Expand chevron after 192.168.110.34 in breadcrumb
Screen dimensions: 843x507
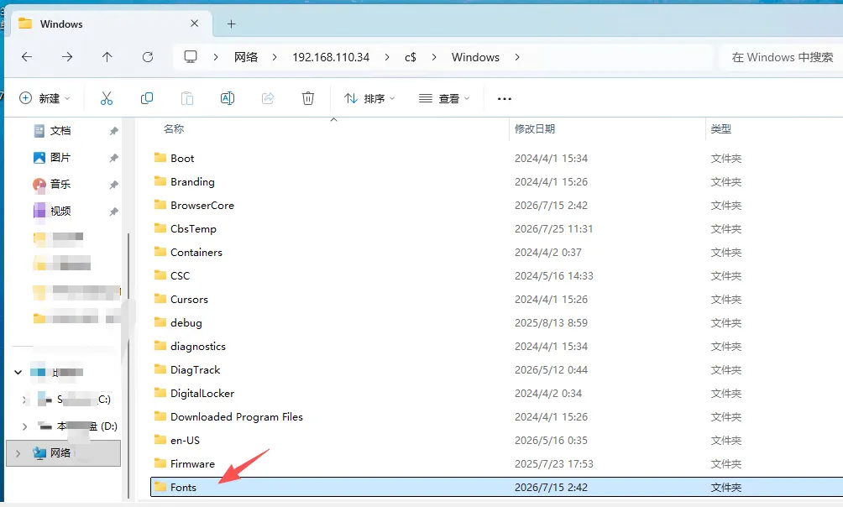coord(387,57)
